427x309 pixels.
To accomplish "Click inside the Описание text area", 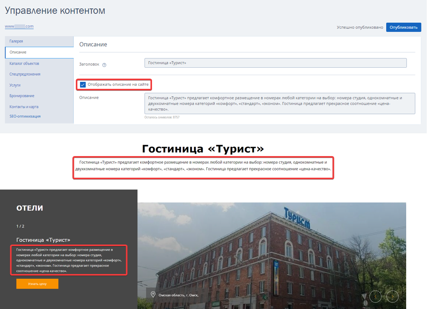I will tap(280, 103).
